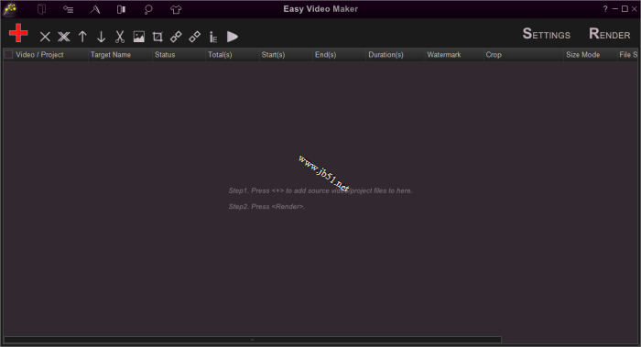The height and width of the screenshot is (347, 641).
Task: Select the scissors cut tool
Action: click(119, 37)
